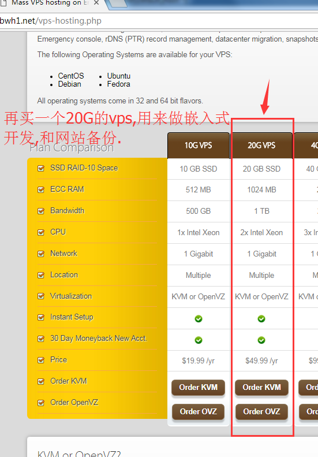Click the 1x Intel Xeon cell
The image size is (318, 457).
coord(199,233)
